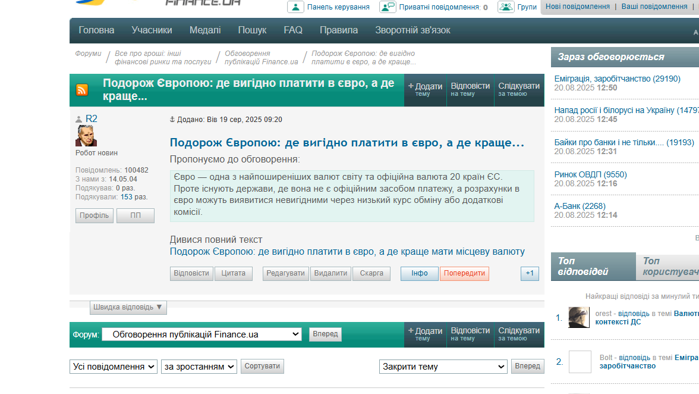Click the small user icon beside R2
The image size is (699, 394).
coord(79,119)
